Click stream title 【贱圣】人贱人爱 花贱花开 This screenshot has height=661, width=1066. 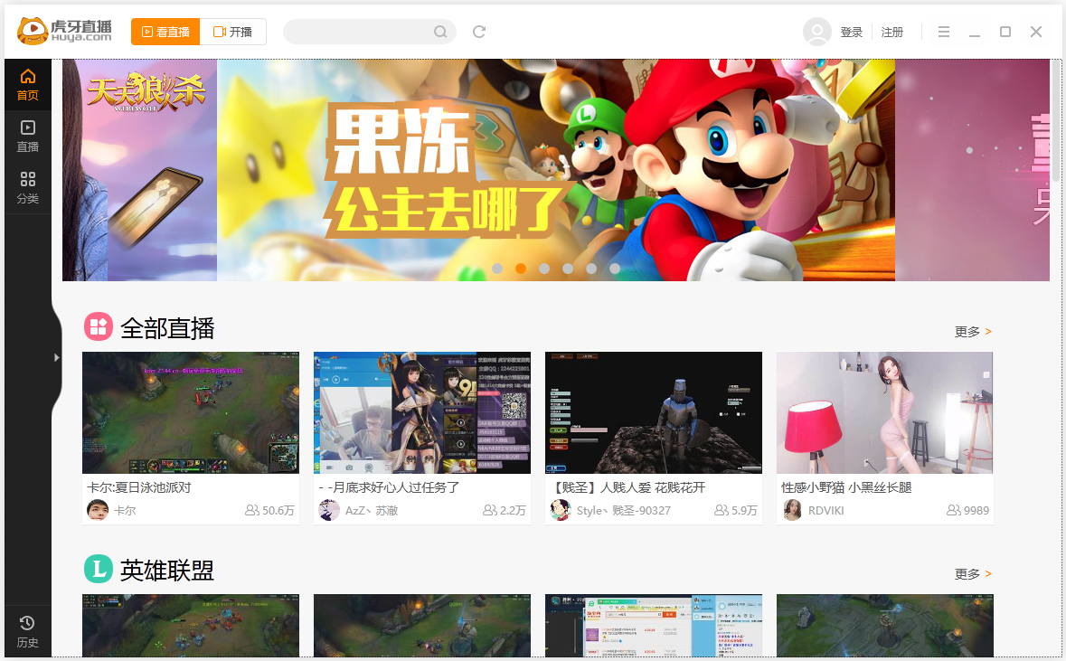click(x=628, y=487)
